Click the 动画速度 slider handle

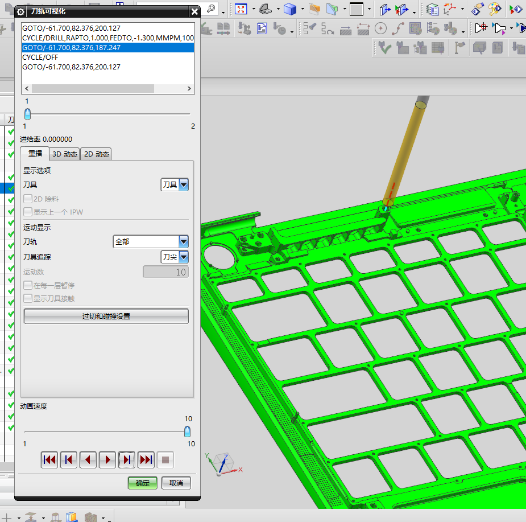pyautogui.click(x=187, y=431)
